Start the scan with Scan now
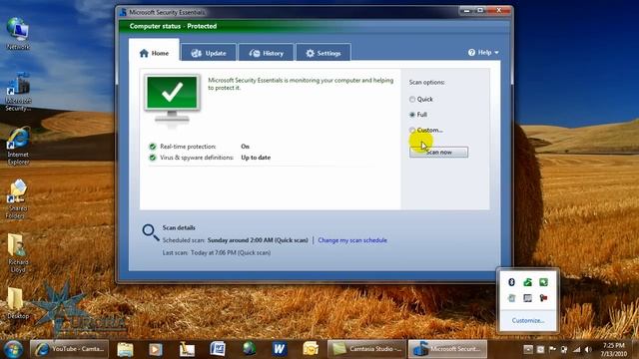Image resolution: width=639 pixels, height=359 pixels. click(x=438, y=152)
